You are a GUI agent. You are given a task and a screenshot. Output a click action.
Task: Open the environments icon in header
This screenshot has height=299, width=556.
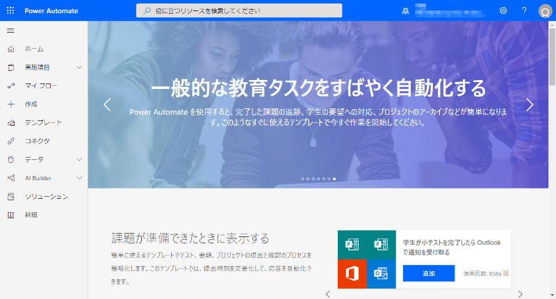(x=405, y=11)
